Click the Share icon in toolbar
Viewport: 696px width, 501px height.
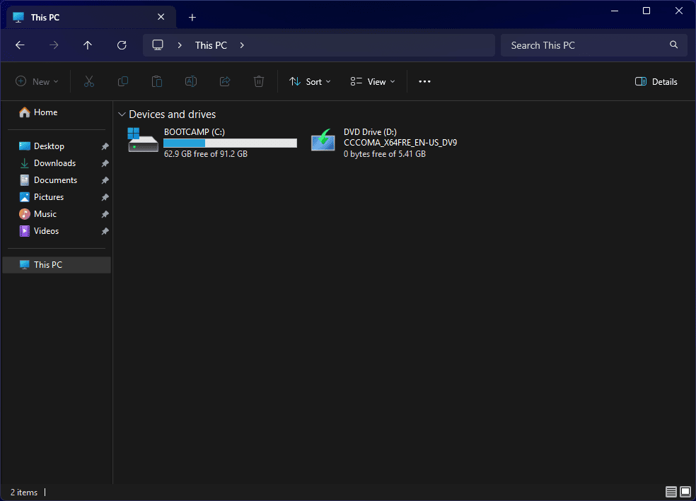tap(225, 82)
